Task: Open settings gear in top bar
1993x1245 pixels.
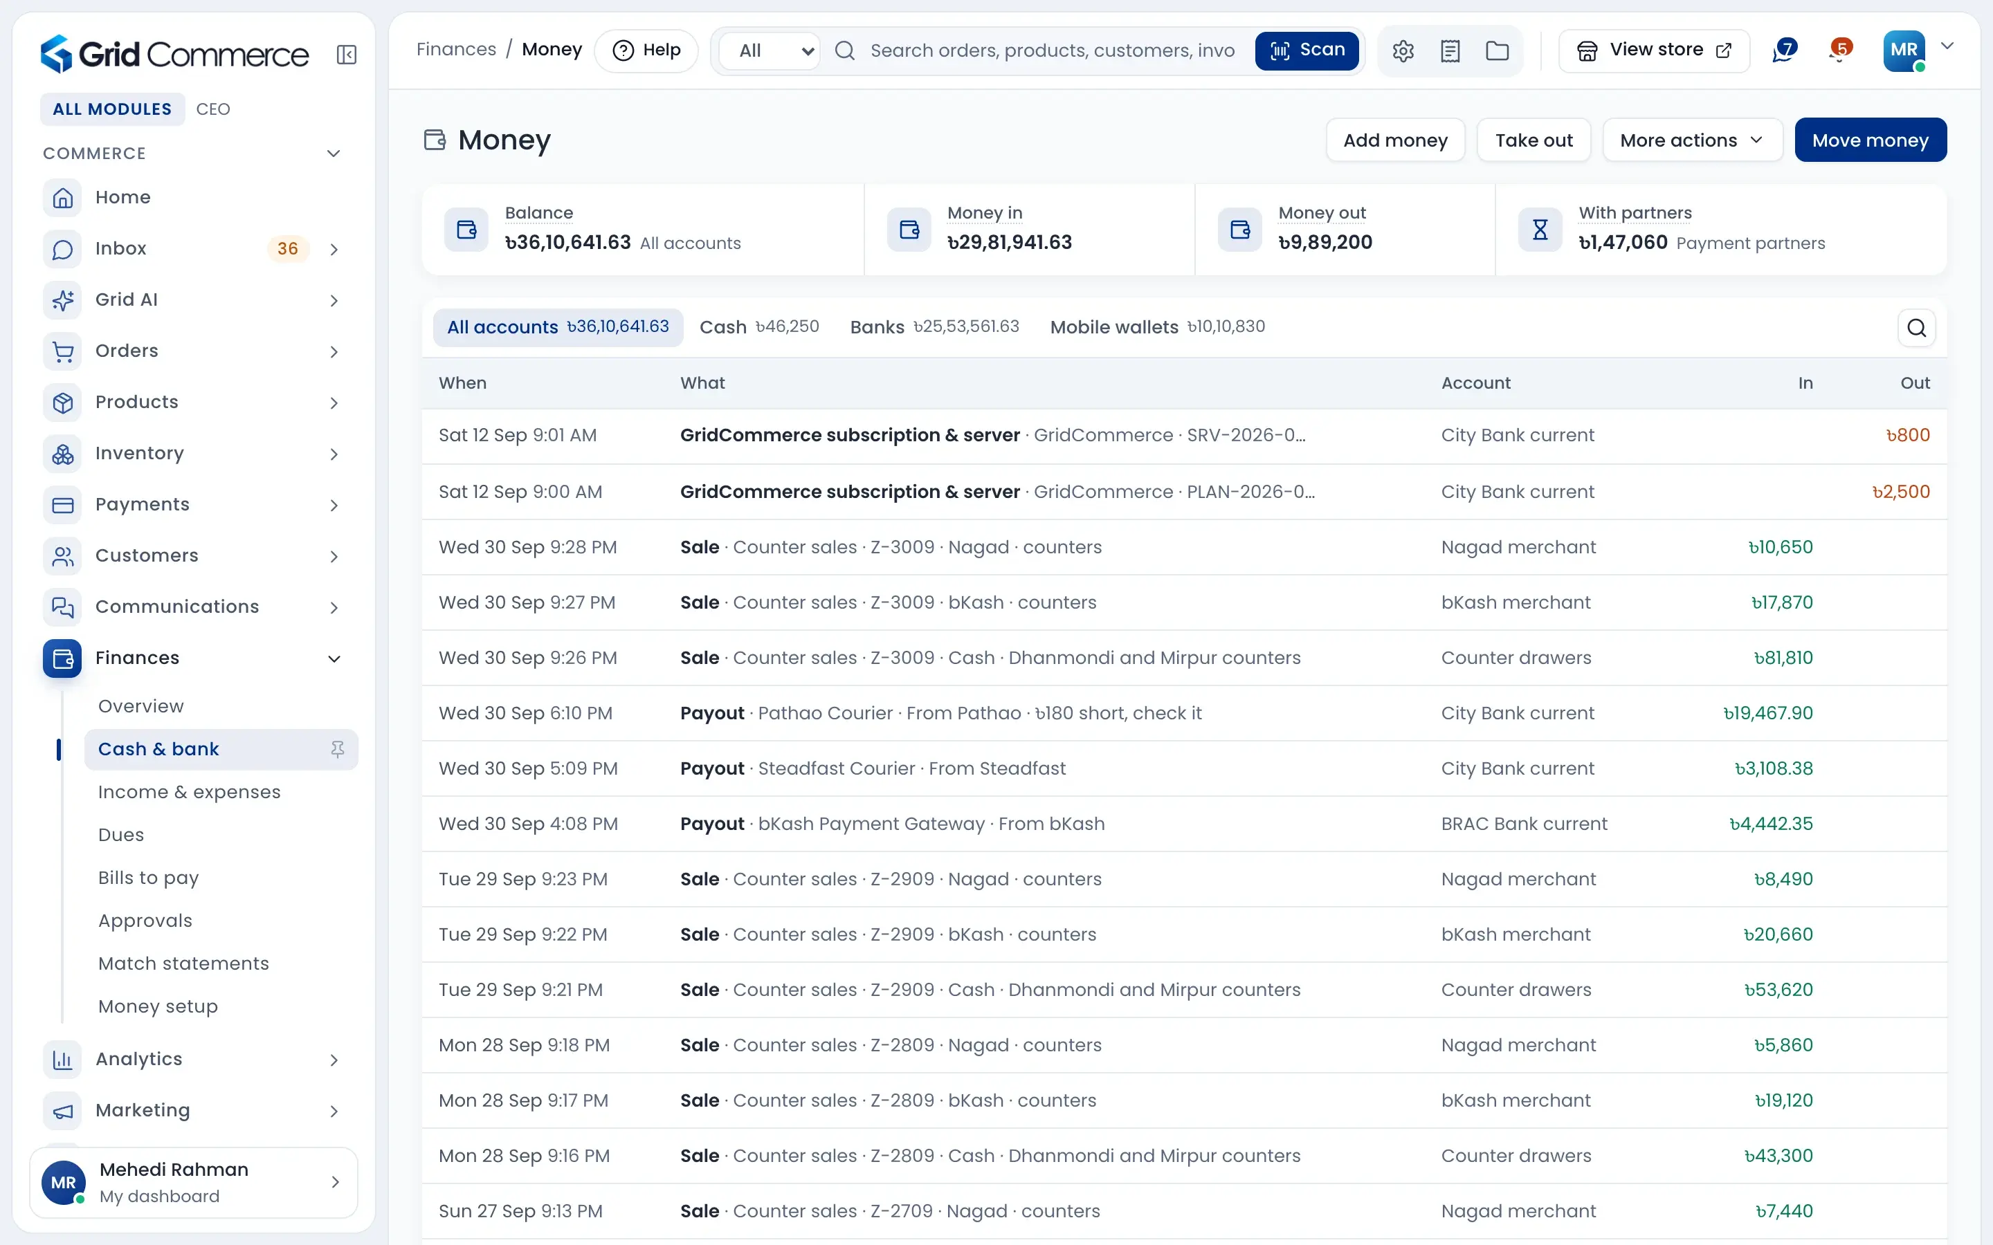Action: pyautogui.click(x=1403, y=50)
